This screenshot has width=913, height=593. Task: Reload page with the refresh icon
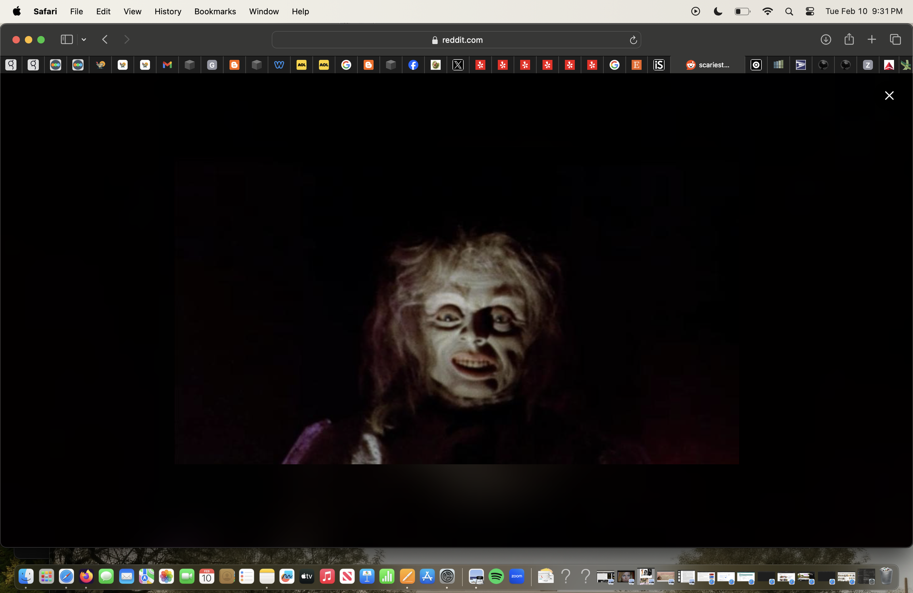[633, 40]
